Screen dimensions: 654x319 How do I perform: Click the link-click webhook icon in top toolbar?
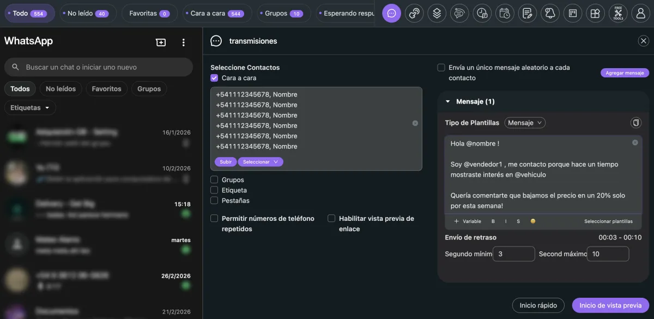coord(414,13)
